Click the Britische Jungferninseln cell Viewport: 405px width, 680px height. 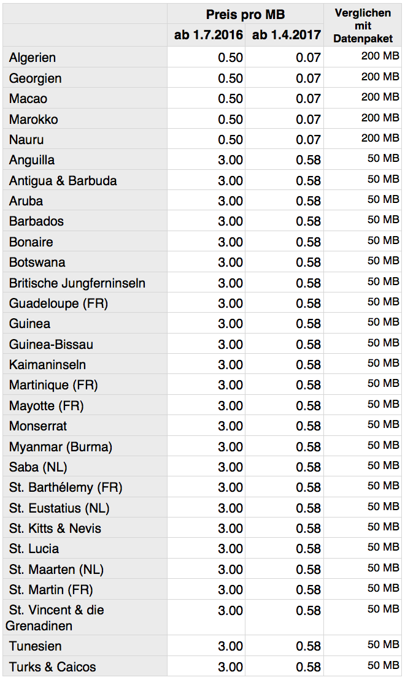(77, 283)
